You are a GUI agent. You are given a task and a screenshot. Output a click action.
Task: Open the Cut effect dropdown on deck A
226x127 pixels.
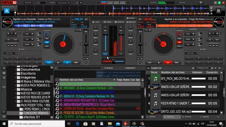pos(28,39)
